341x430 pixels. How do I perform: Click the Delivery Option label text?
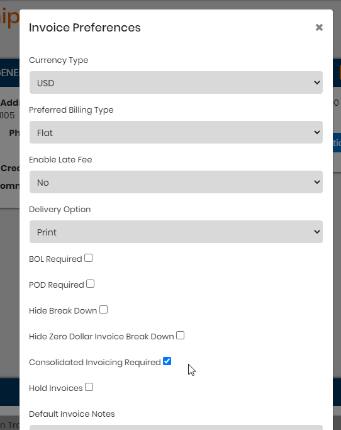(x=60, y=210)
